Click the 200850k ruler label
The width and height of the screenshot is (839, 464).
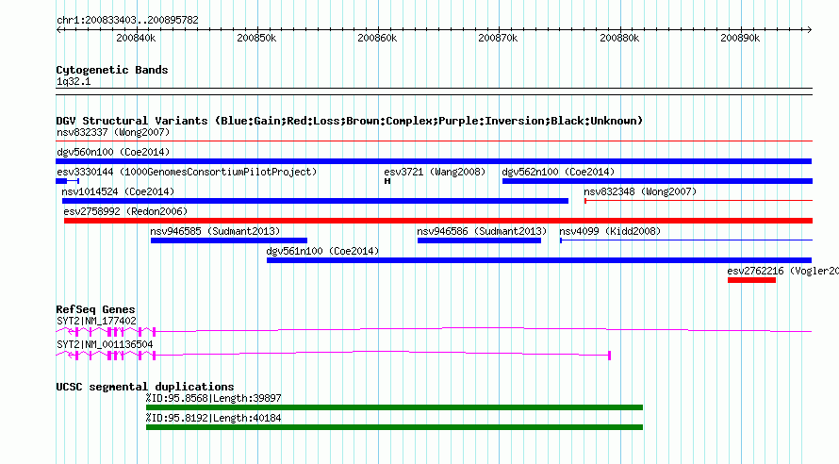pyautogui.click(x=256, y=38)
